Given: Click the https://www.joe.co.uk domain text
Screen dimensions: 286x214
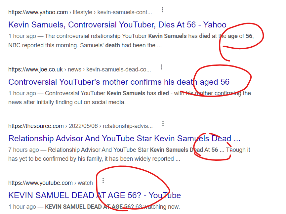Looking at the screenshot, I should click(35, 69).
